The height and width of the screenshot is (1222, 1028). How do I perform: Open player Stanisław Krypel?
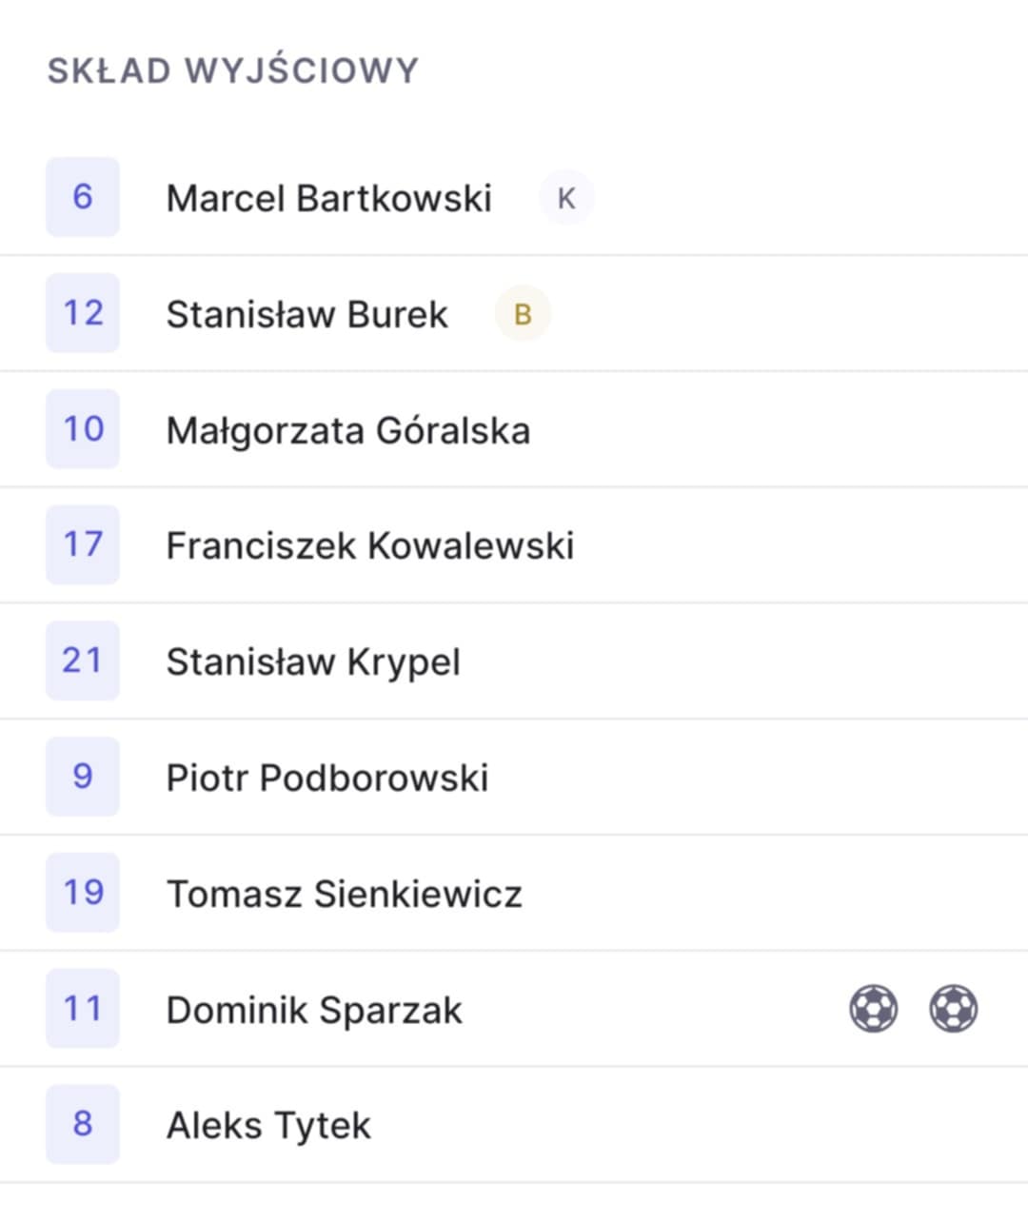[x=313, y=662]
